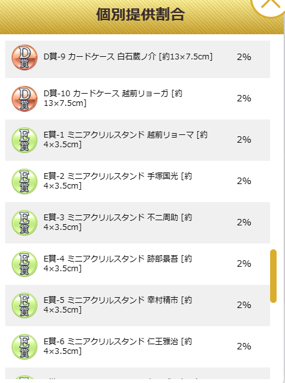Image resolution: width=285 pixels, height=383 pixels.
Task: Close the 個別提供割合 dialog
Action: click(270, 5)
